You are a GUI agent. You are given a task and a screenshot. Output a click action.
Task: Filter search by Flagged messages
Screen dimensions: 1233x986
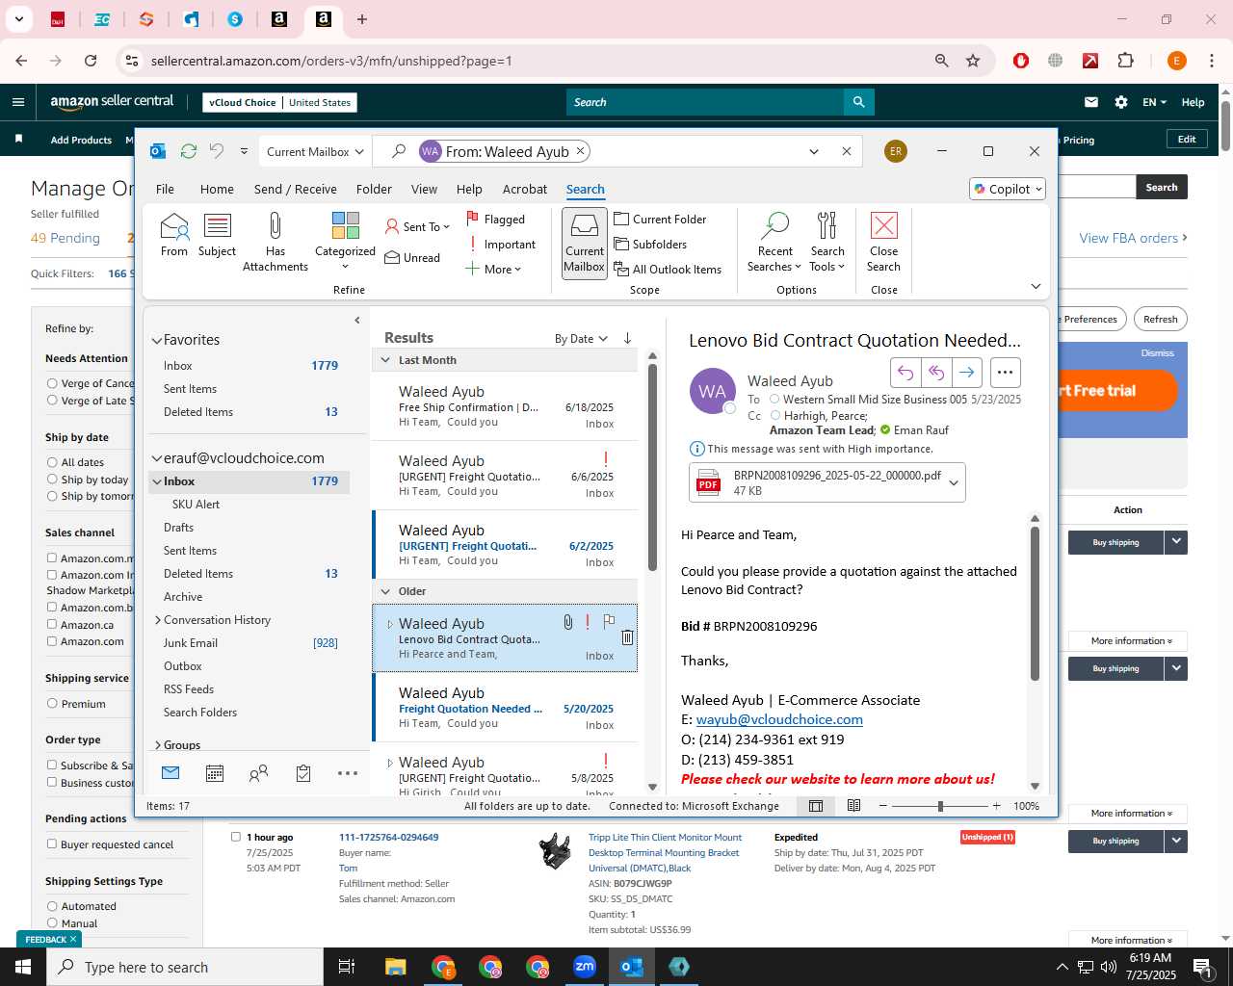[496, 220]
